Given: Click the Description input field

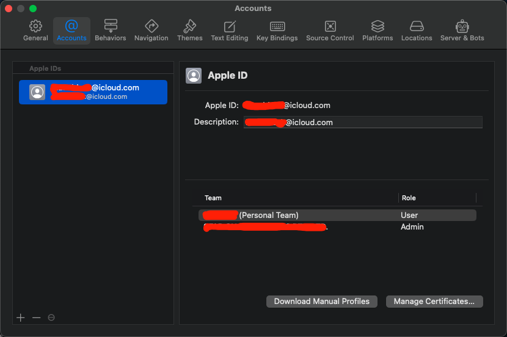Looking at the screenshot, I should [363, 122].
